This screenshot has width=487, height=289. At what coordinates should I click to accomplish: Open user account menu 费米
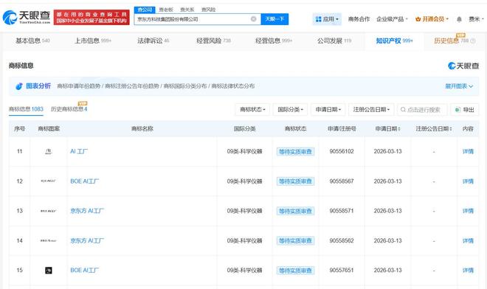click(476, 19)
